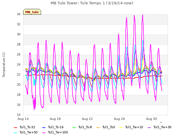Click the 28 y-axis tick label

click(x=18, y=45)
